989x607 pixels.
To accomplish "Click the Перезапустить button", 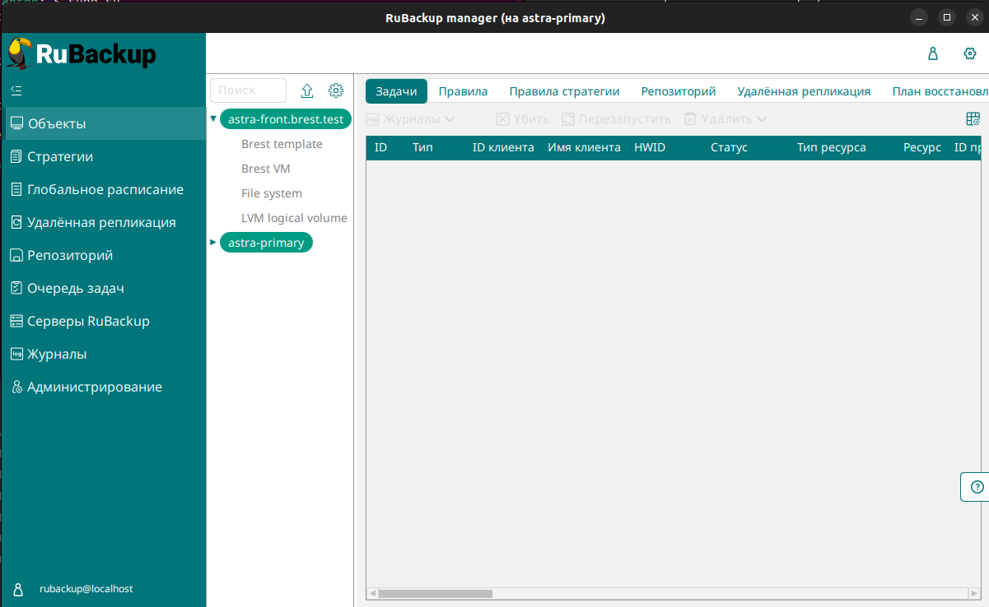I will pos(616,119).
